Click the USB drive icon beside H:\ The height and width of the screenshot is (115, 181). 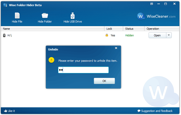[x=4, y=35]
